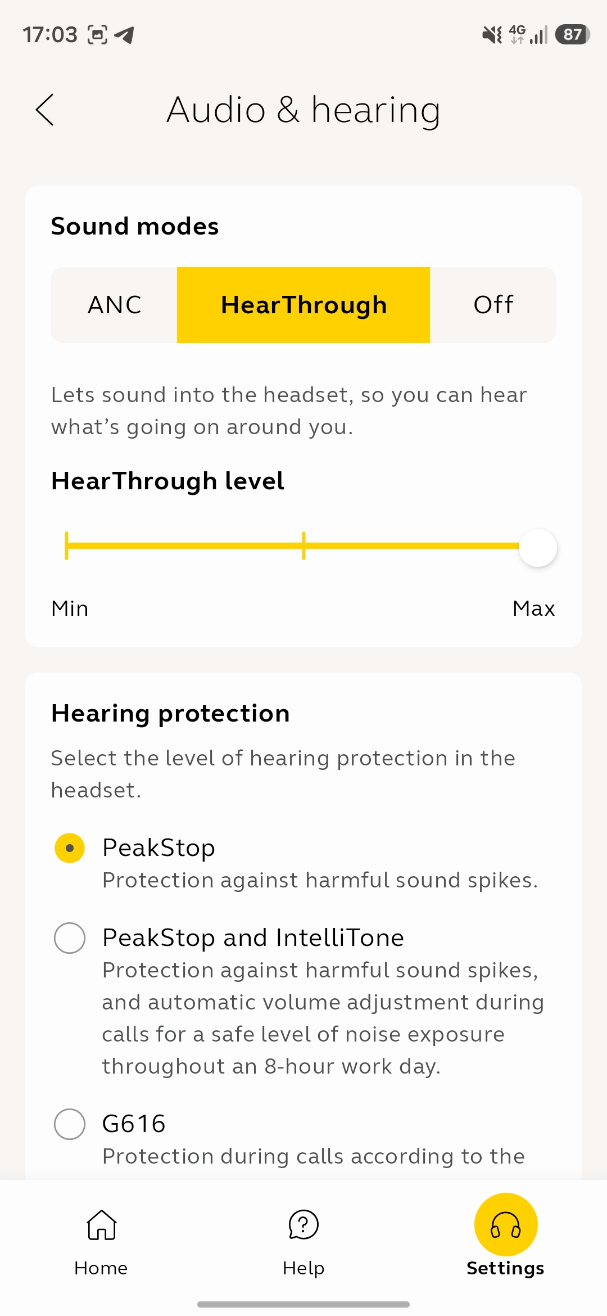This screenshot has width=607, height=1316.
Task: Choose the G616 protection radio button
Action: [x=70, y=1124]
